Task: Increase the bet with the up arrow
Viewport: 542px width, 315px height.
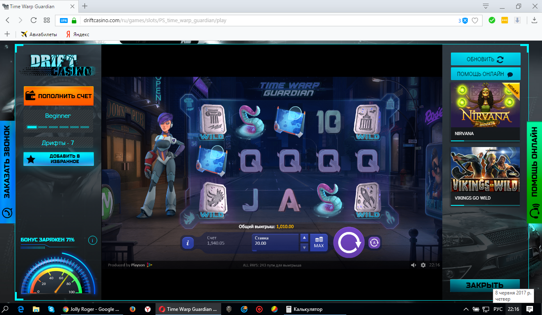Action: (304, 238)
